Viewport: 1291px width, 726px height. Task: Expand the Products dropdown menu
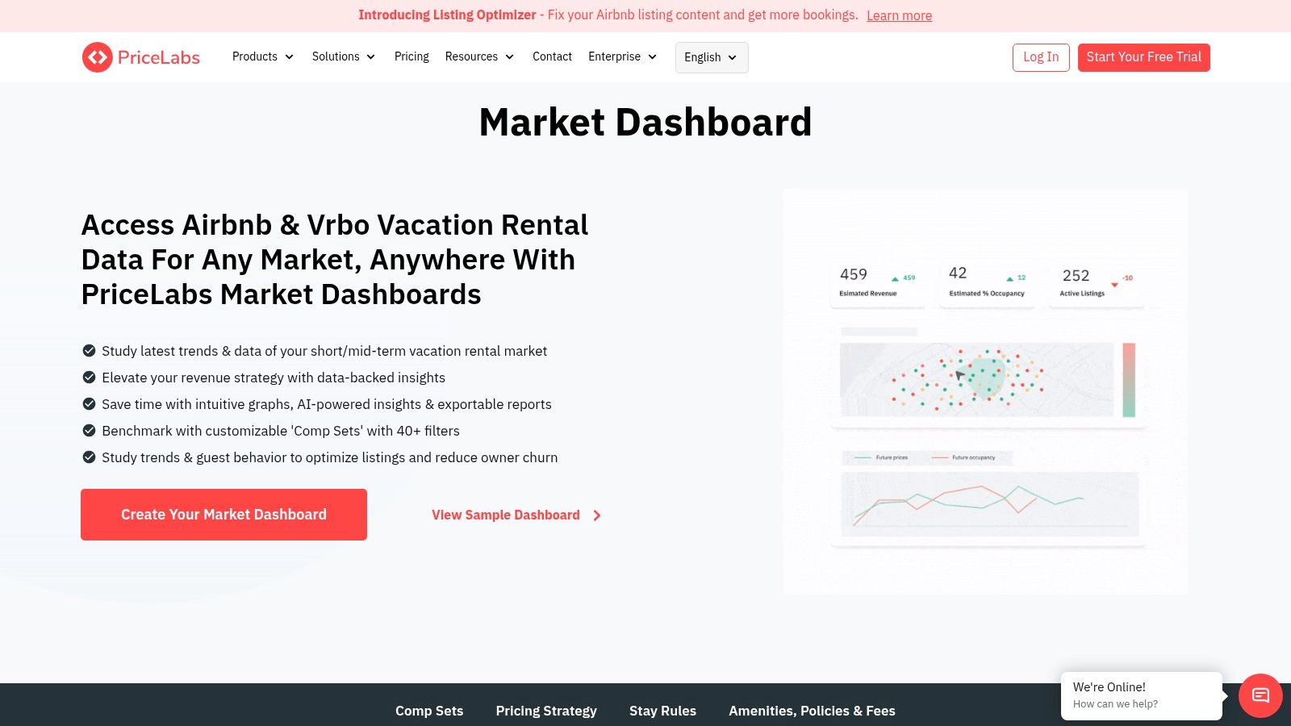[263, 56]
